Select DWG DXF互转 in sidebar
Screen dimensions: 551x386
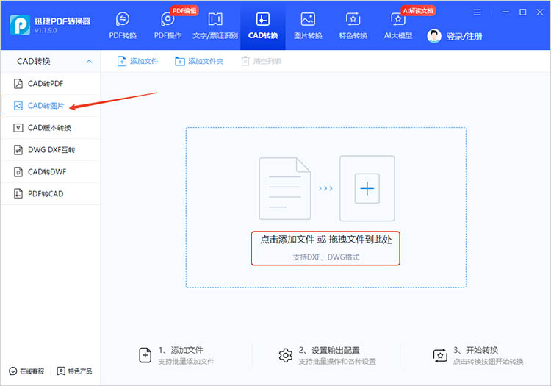tap(50, 150)
